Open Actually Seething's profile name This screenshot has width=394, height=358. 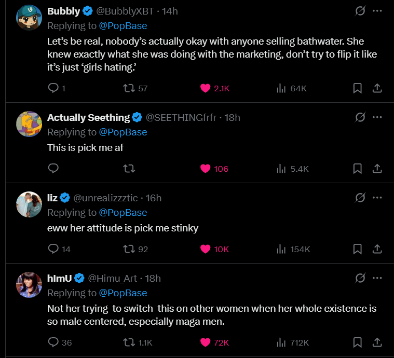click(88, 118)
